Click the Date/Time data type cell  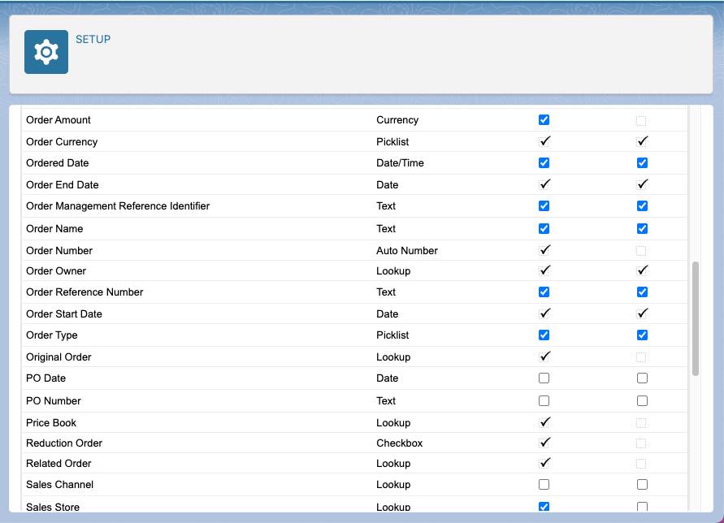(x=400, y=163)
